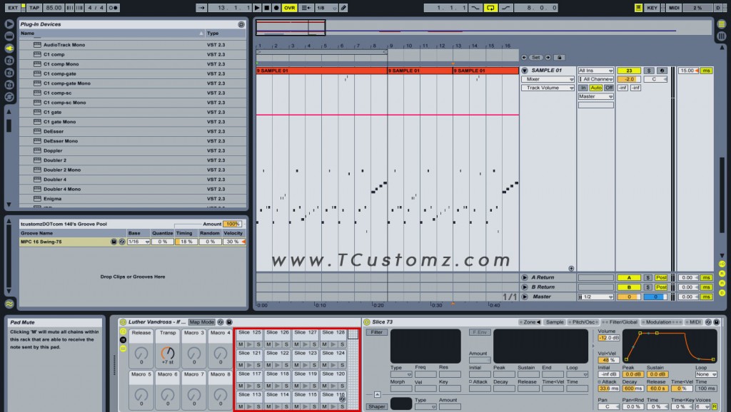The image size is (731, 412).
Task: Click the transport Record button
Action: (276, 8)
